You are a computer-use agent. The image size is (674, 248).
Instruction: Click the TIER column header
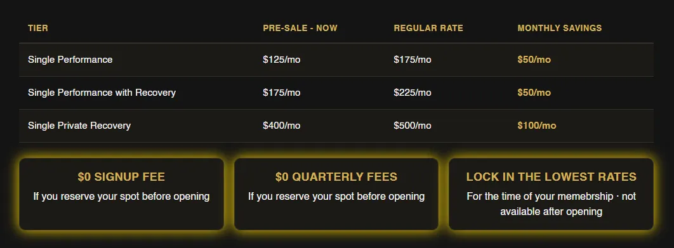click(x=38, y=29)
